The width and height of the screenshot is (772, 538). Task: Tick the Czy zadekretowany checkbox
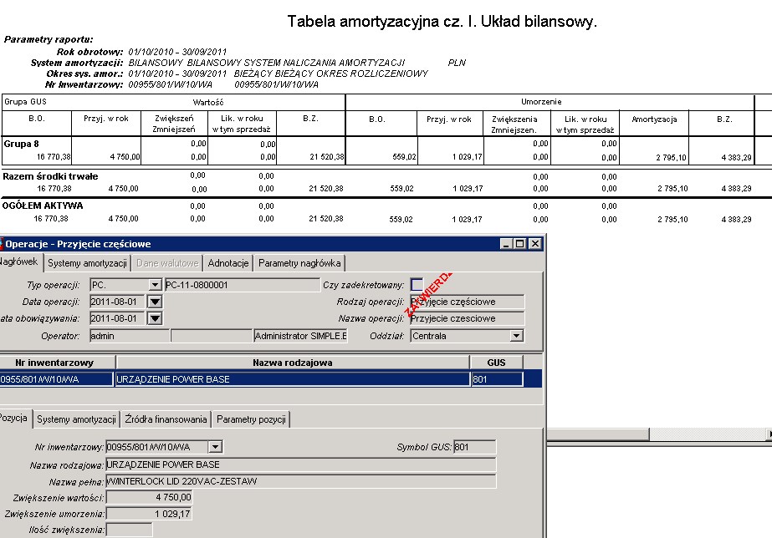pos(417,285)
